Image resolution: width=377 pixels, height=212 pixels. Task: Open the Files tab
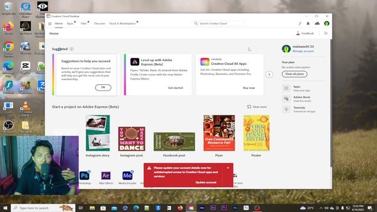[84, 24]
